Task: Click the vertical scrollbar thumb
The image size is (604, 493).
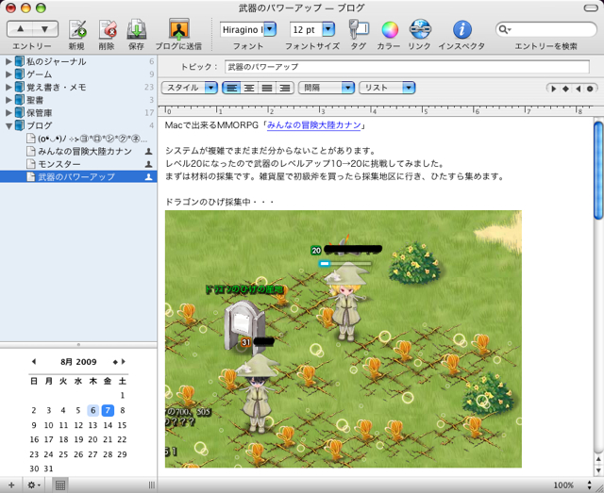Action: (598, 170)
